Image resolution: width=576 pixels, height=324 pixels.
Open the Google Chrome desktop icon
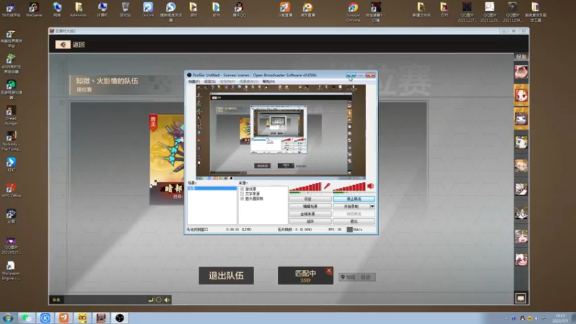(353, 12)
